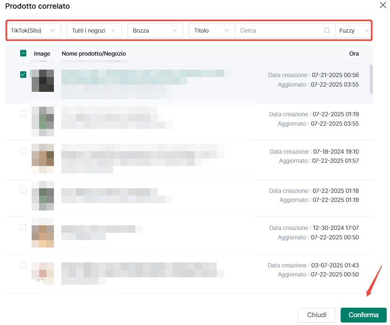The width and height of the screenshot is (390, 325).
Task: Confirm selection with the Conferma button
Action: click(363, 315)
